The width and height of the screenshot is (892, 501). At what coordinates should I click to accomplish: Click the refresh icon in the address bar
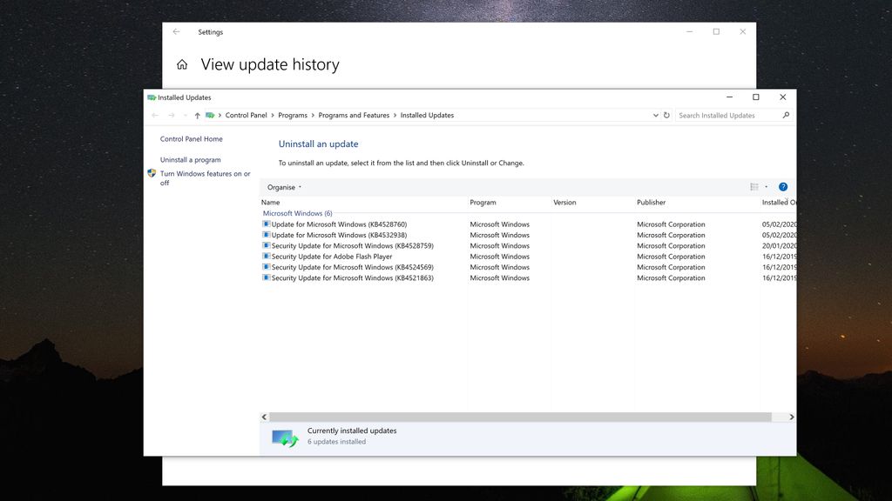(667, 115)
